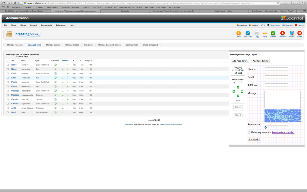Screen dimensions: 307x192
Task: Move element left with green arrow
Action: click(234, 92)
